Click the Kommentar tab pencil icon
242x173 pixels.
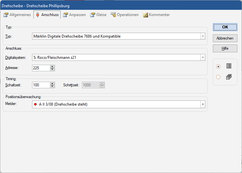(x=145, y=15)
